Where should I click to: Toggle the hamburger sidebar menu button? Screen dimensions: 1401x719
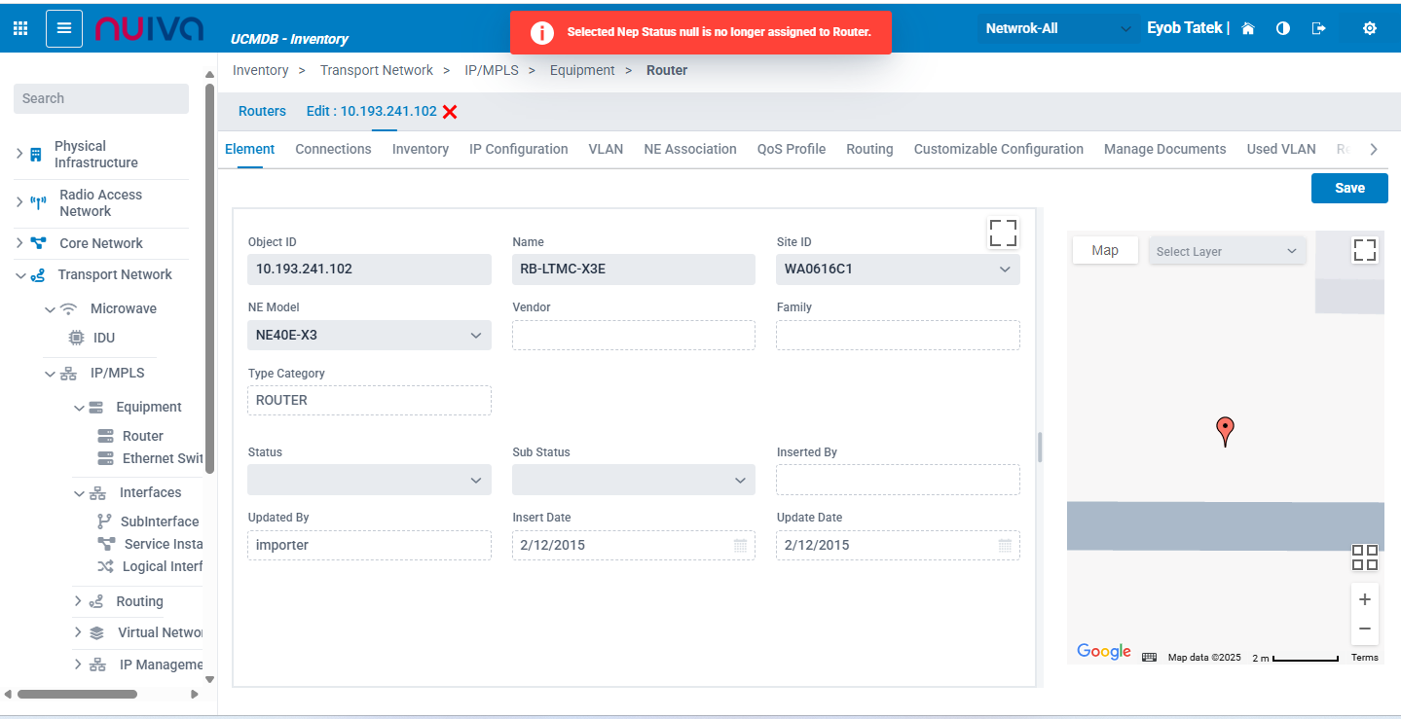coord(64,28)
